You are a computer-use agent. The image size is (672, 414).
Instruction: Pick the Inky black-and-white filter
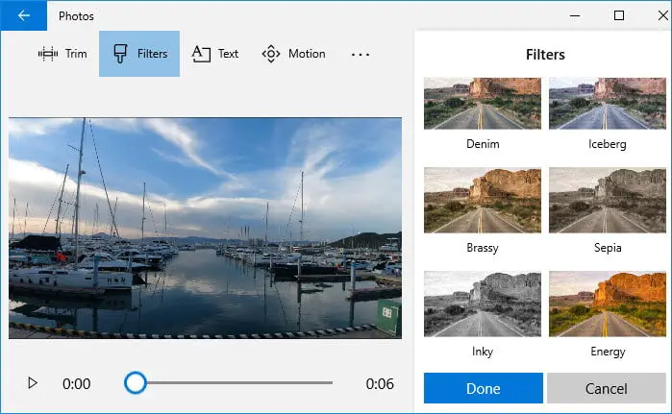pyautogui.click(x=482, y=304)
